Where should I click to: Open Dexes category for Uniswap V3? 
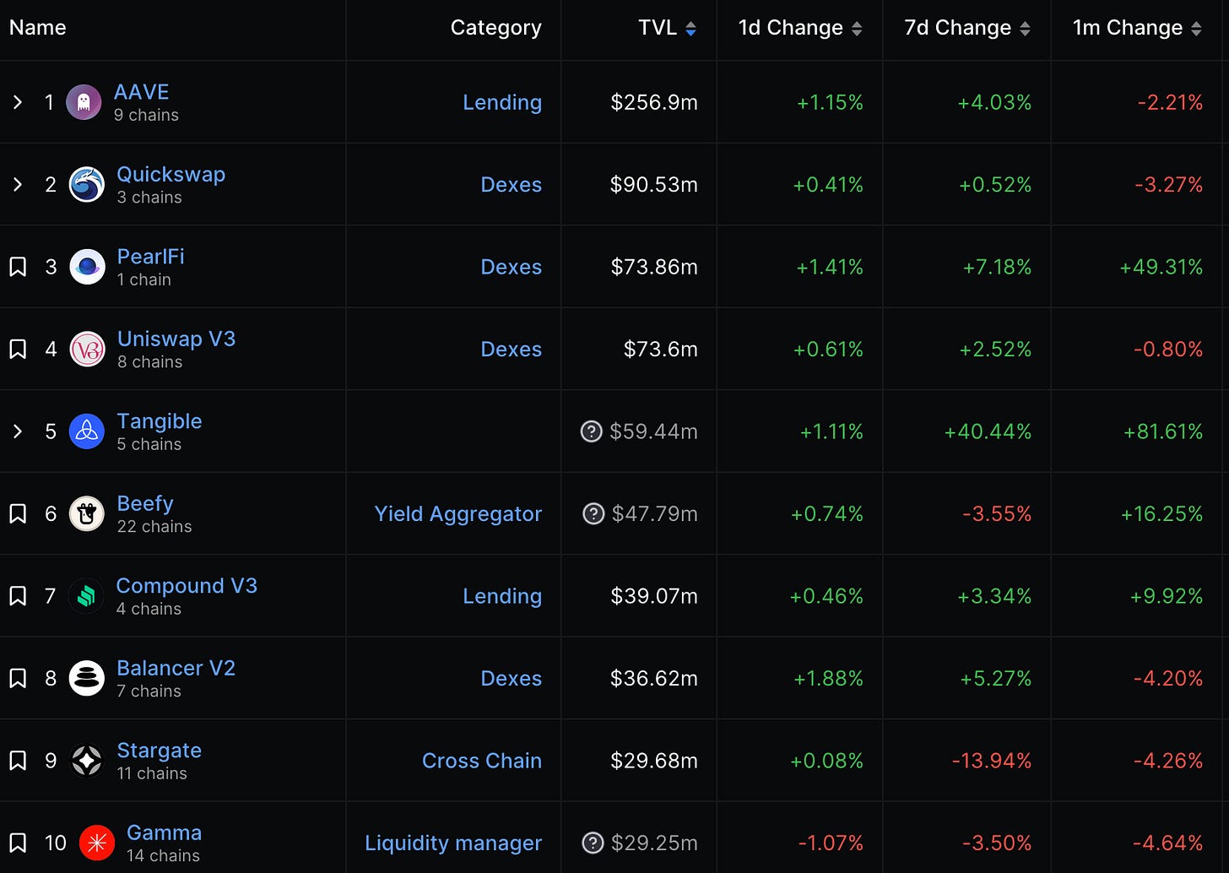click(x=512, y=350)
